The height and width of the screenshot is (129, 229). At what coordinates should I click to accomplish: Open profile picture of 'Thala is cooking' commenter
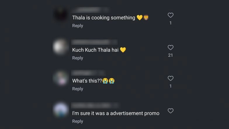click(x=60, y=15)
